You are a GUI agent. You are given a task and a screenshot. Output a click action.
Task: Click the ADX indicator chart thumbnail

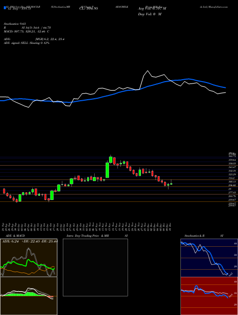coord(29,258)
